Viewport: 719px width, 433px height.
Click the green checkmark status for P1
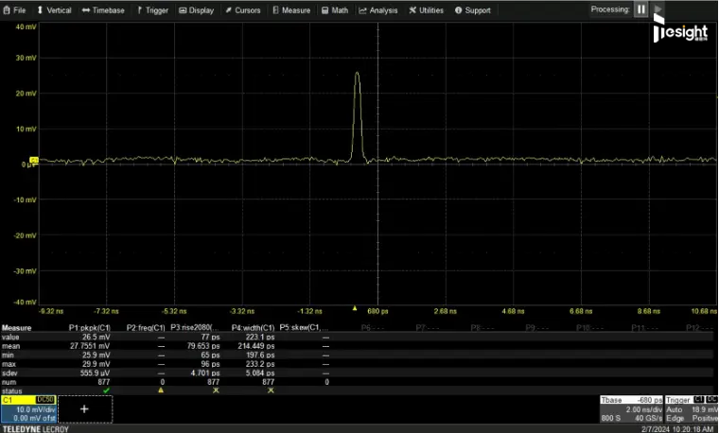click(106, 390)
